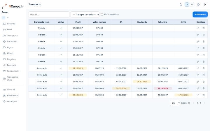Open the page size dropdown showing 25
The height and width of the screenshot is (131, 210).
pos(175,103)
